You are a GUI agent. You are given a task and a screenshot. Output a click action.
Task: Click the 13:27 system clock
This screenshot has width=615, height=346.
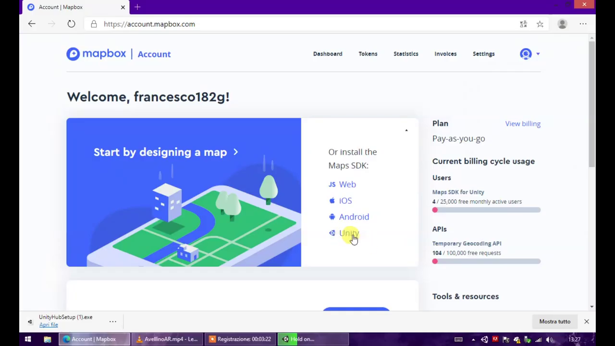(x=574, y=339)
